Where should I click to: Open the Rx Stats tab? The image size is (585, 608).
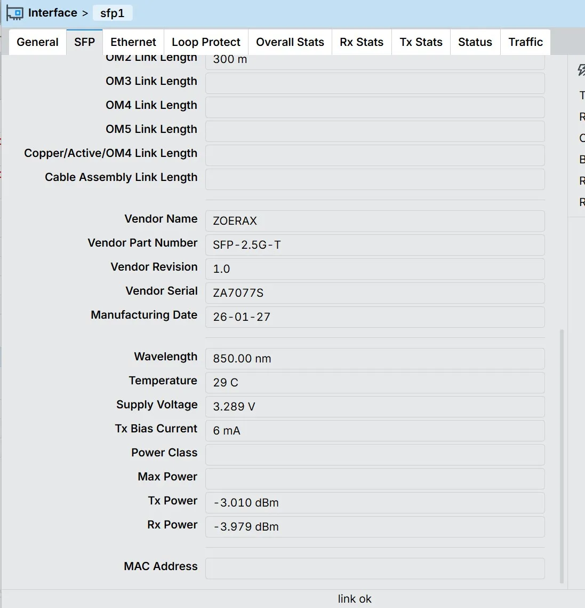[x=362, y=42]
